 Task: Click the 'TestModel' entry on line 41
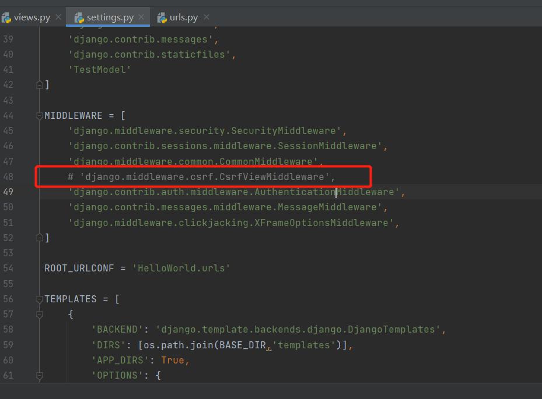[x=99, y=70]
